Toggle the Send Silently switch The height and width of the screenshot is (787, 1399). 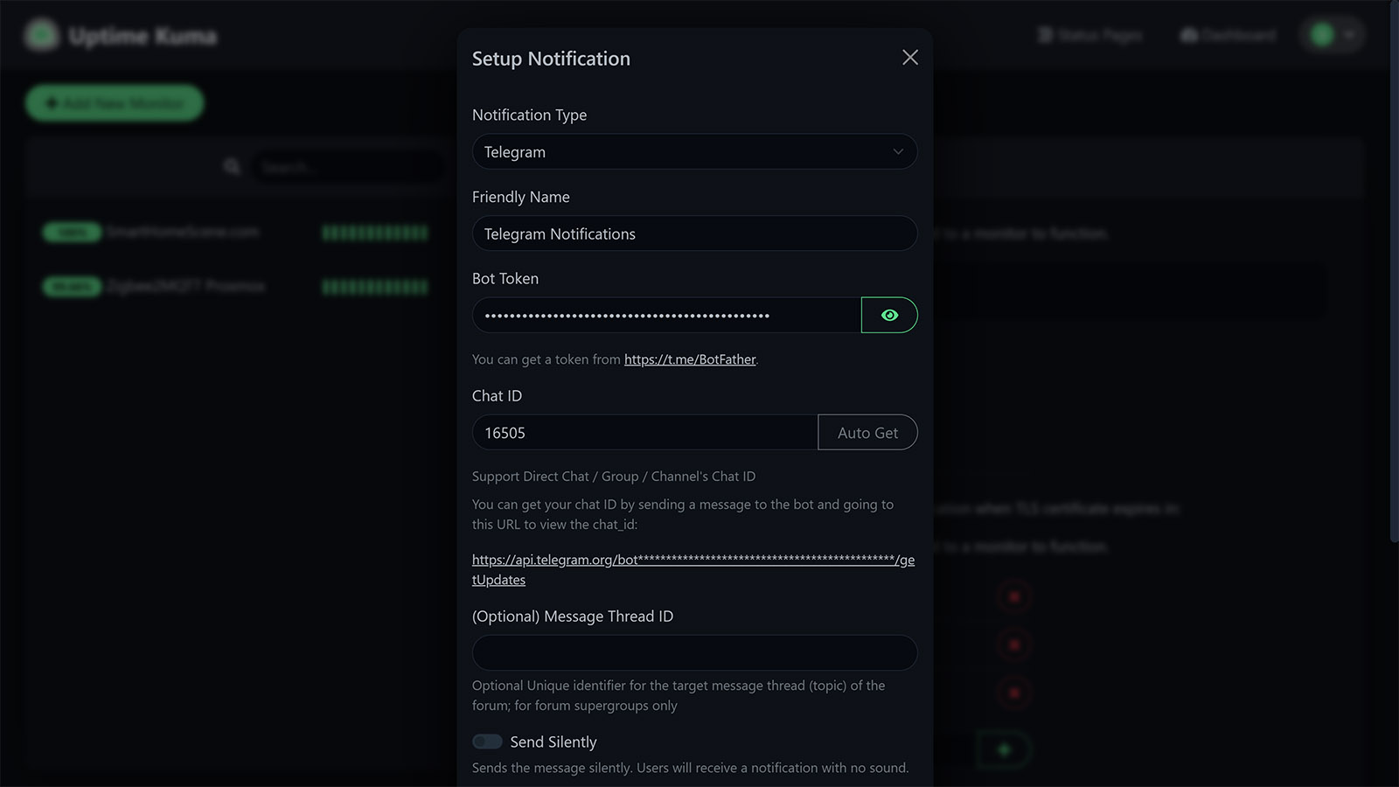click(x=487, y=741)
